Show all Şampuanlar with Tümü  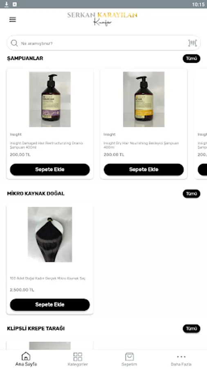click(x=191, y=59)
